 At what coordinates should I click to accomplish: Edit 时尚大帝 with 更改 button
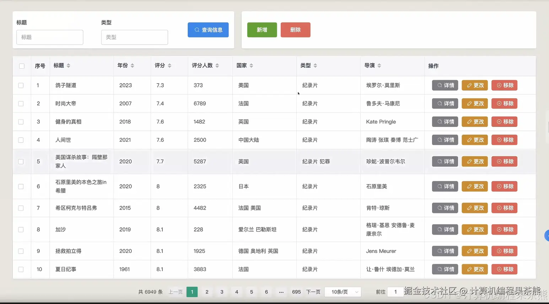tap(475, 103)
